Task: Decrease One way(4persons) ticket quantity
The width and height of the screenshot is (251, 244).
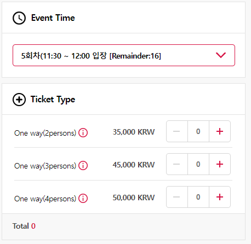Action: (x=176, y=197)
